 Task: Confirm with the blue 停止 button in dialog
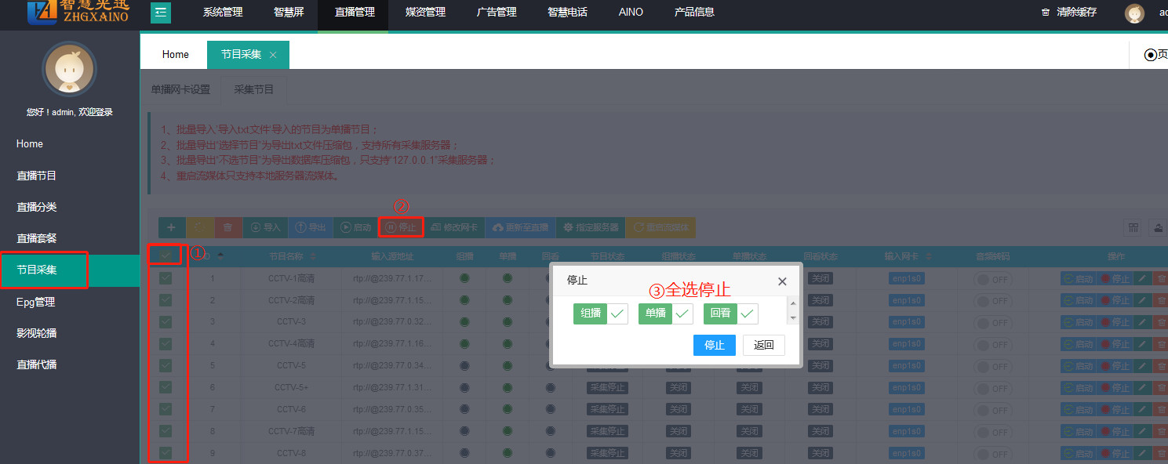pos(714,345)
